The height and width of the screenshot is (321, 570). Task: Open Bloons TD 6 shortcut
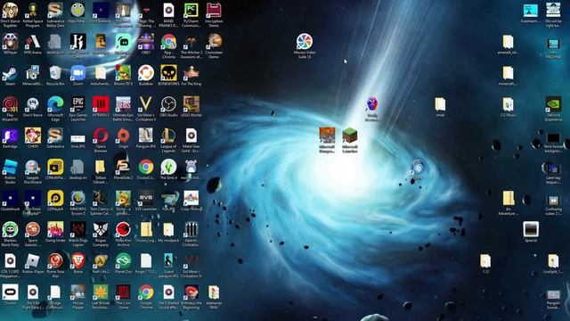click(123, 73)
